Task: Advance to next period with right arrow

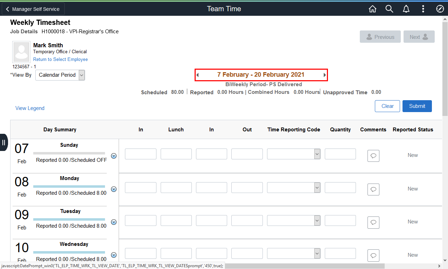Action: click(x=325, y=75)
